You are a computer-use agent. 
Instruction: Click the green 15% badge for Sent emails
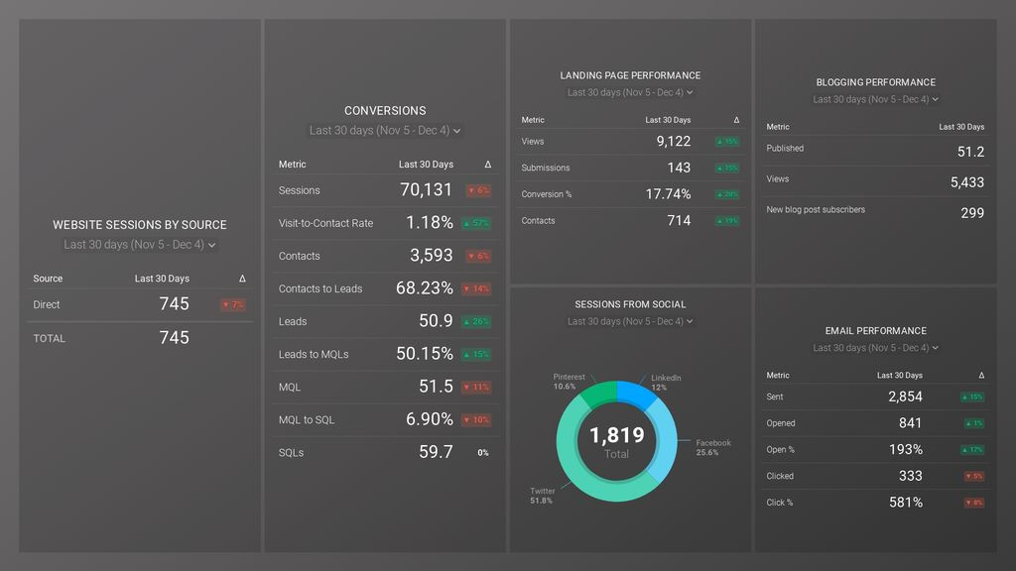tap(972, 397)
